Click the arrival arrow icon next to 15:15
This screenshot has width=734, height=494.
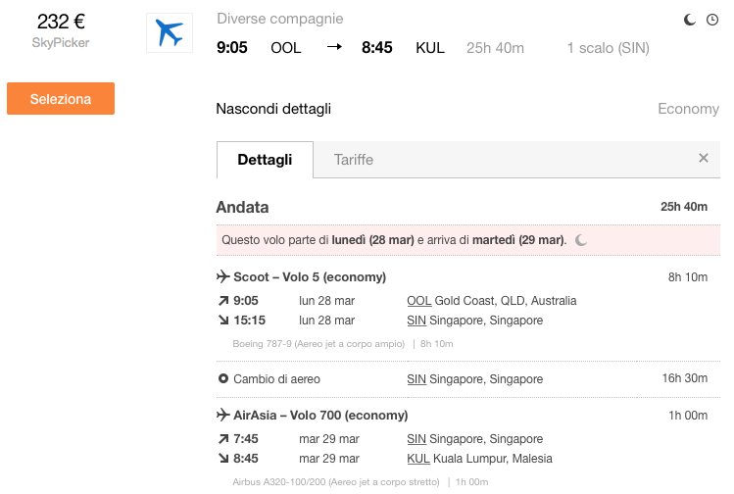tap(223, 321)
